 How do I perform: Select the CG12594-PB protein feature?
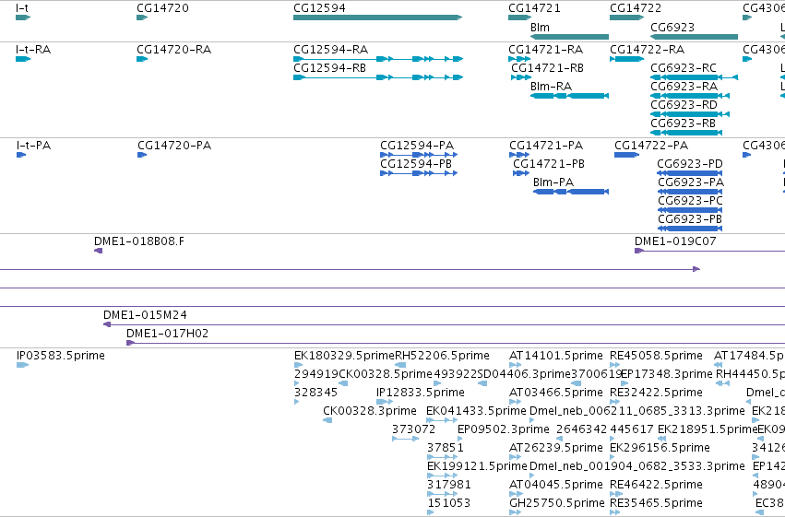(419, 173)
